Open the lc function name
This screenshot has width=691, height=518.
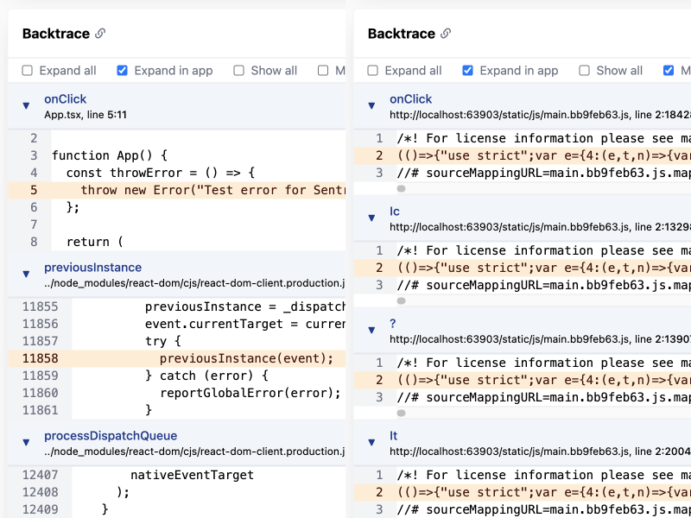click(x=395, y=212)
